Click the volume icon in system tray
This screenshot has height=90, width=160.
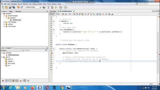coord(148,88)
